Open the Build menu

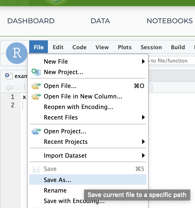(x=178, y=47)
